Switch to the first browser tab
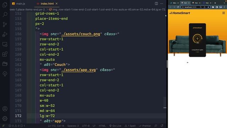Viewport: 227px width, 128px height. point(174,3)
